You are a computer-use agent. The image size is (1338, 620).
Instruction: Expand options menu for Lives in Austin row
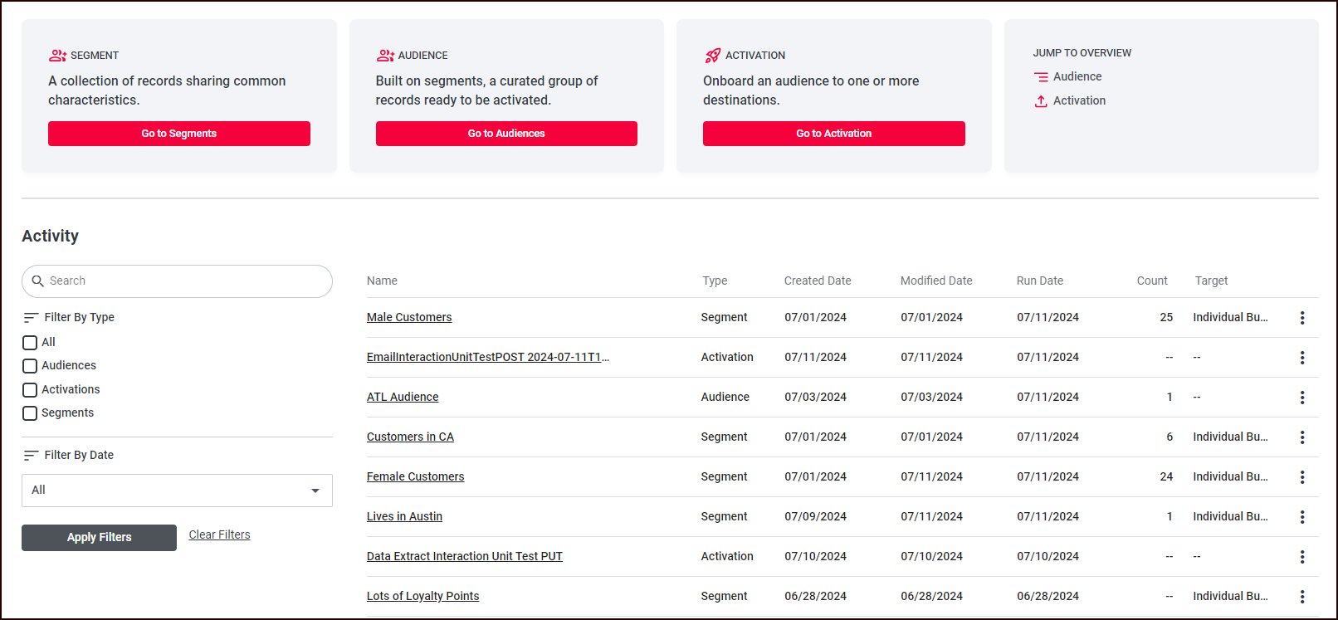(1301, 517)
